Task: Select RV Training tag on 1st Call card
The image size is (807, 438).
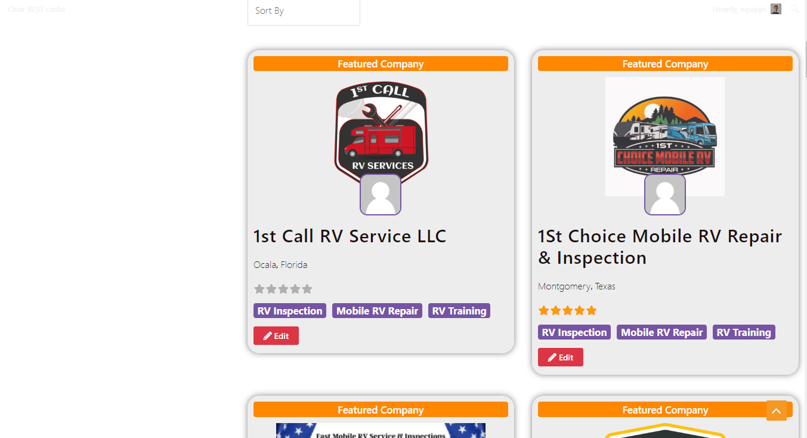Action: tap(459, 311)
